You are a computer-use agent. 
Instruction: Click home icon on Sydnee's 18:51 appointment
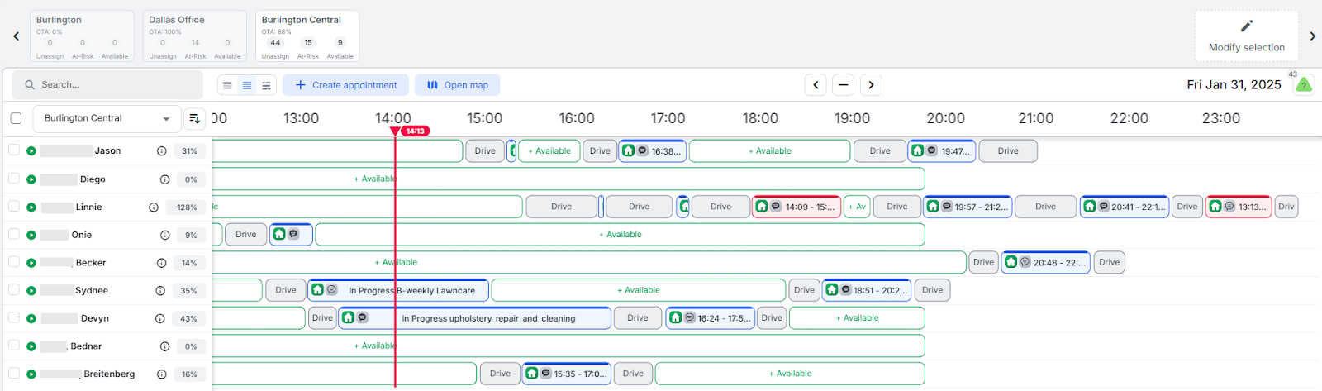(x=831, y=289)
